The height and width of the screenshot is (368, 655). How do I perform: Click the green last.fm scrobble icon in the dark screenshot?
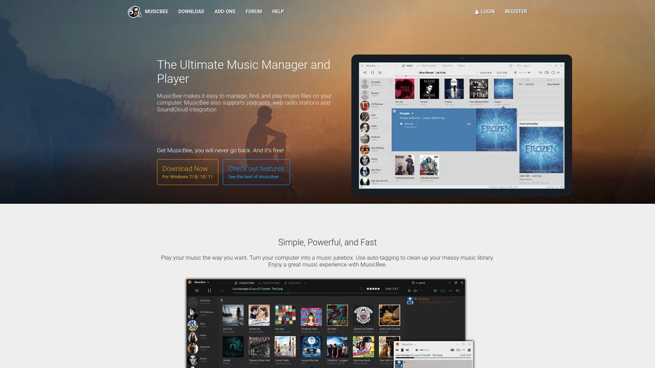pos(443,291)
